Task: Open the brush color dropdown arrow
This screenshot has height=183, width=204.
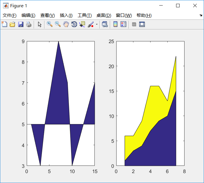Action: coord(97,24)
